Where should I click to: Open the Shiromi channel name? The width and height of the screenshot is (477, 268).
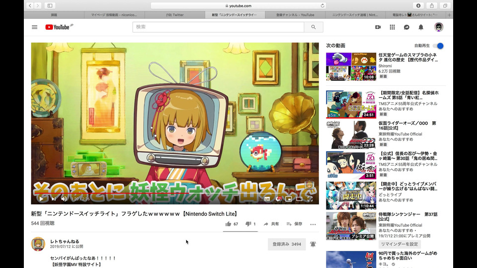click(385, 66)
